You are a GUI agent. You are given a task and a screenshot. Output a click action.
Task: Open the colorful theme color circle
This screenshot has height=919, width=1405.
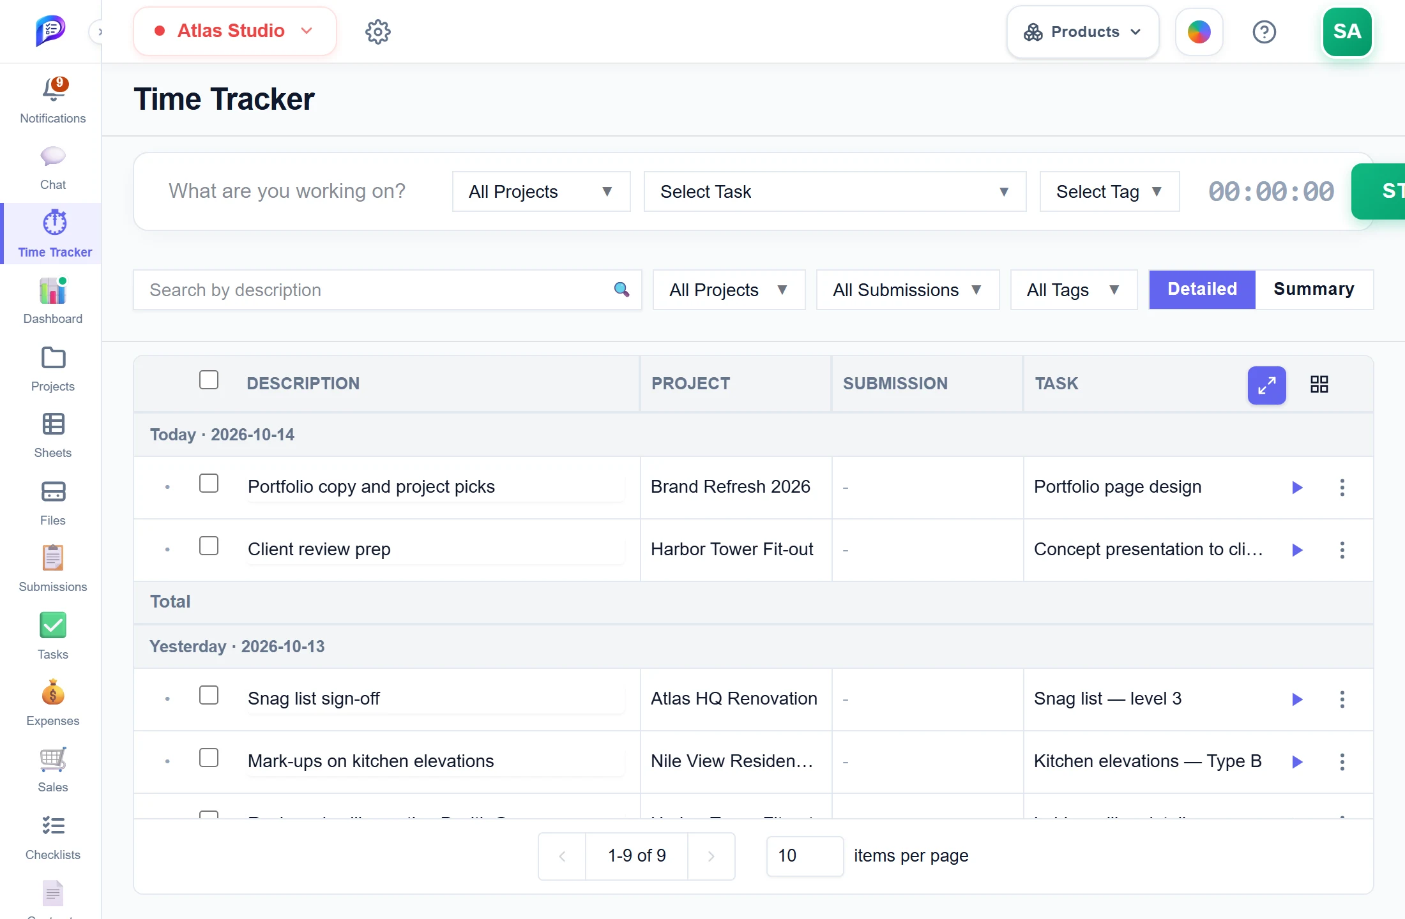click(x=1199, y=32)
